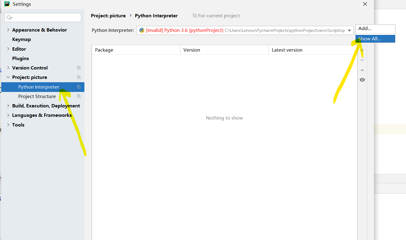Select Keymap in settings tree
406x240 pixels.
(21, 39)
